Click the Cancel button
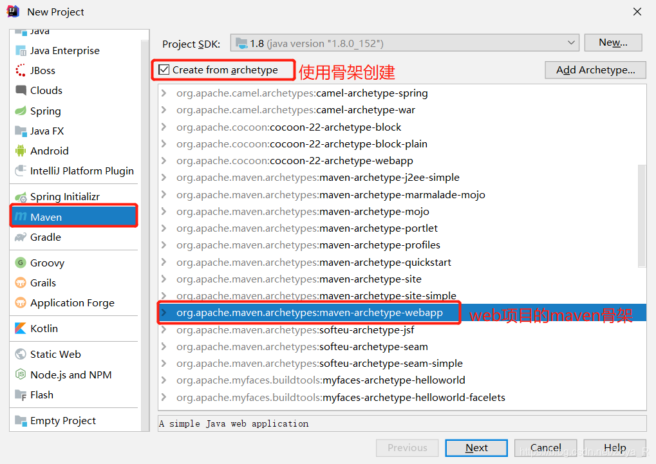This screenshot has width=656, height=464. [545, 448]
